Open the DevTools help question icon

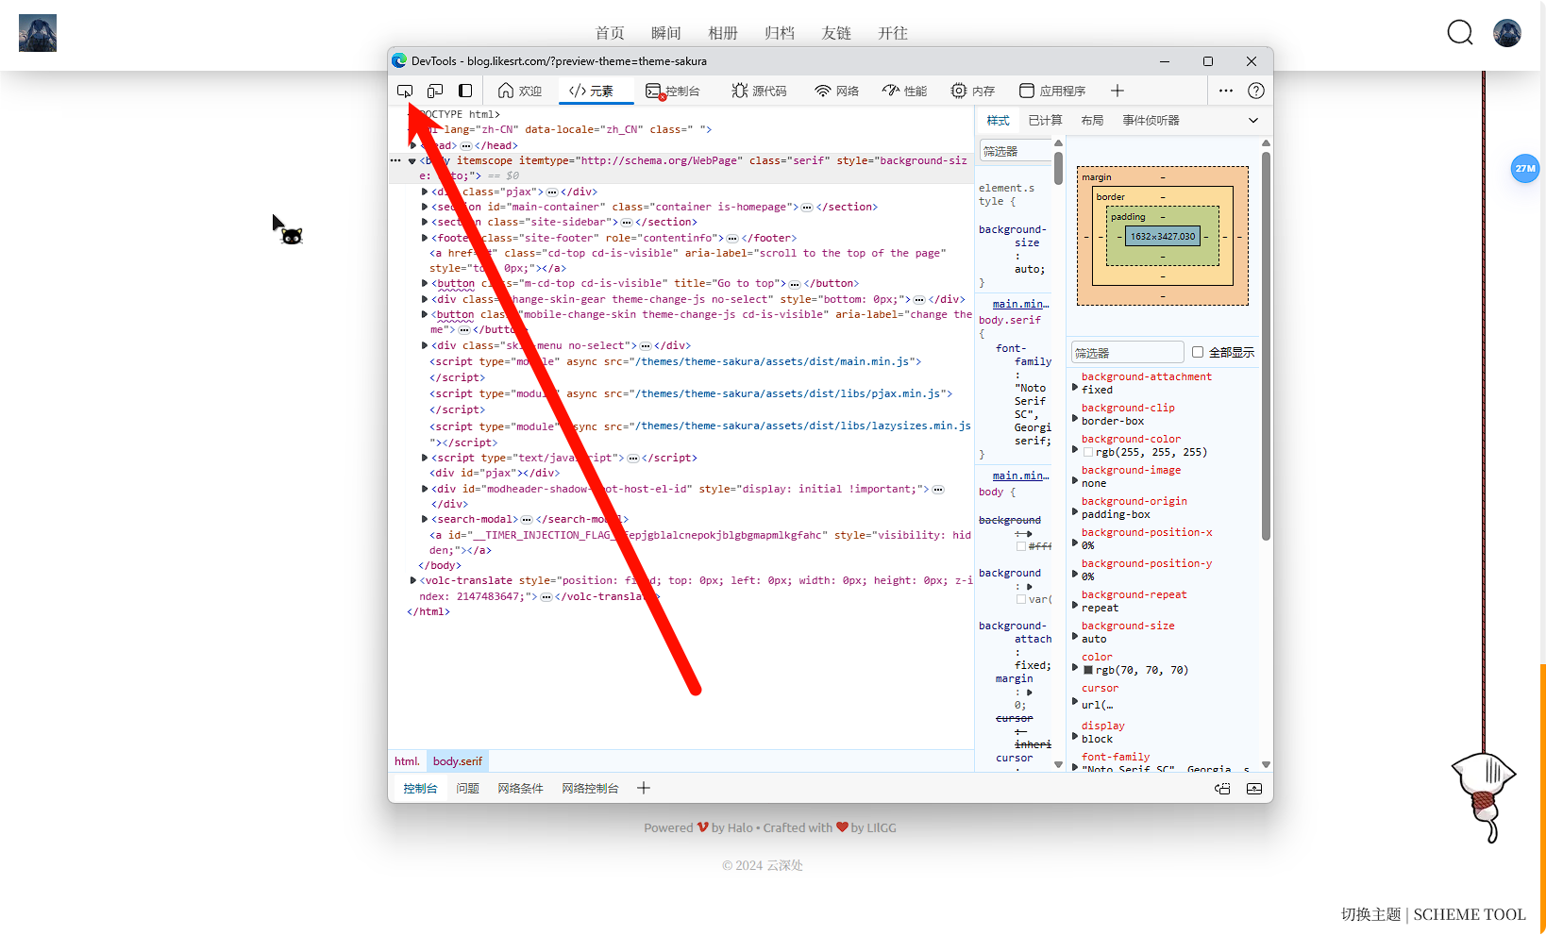pyautogui.click(x=1256, y=91)
